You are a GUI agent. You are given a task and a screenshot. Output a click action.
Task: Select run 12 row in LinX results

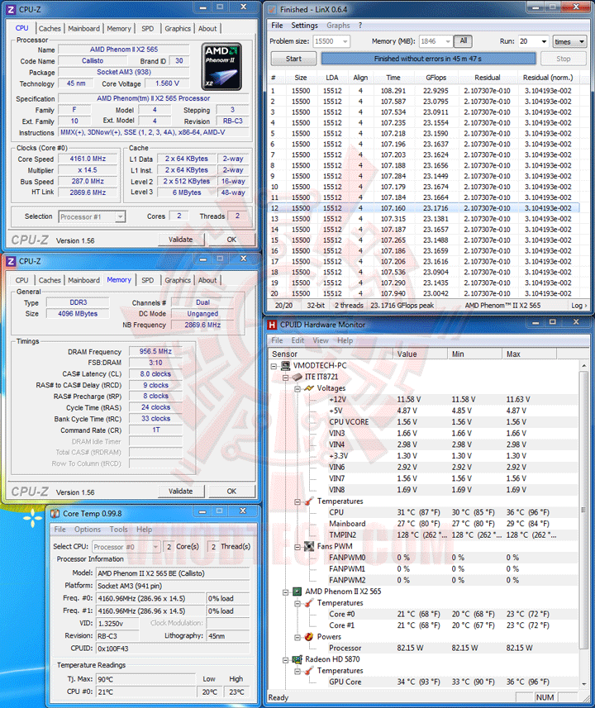coord(425,208)
